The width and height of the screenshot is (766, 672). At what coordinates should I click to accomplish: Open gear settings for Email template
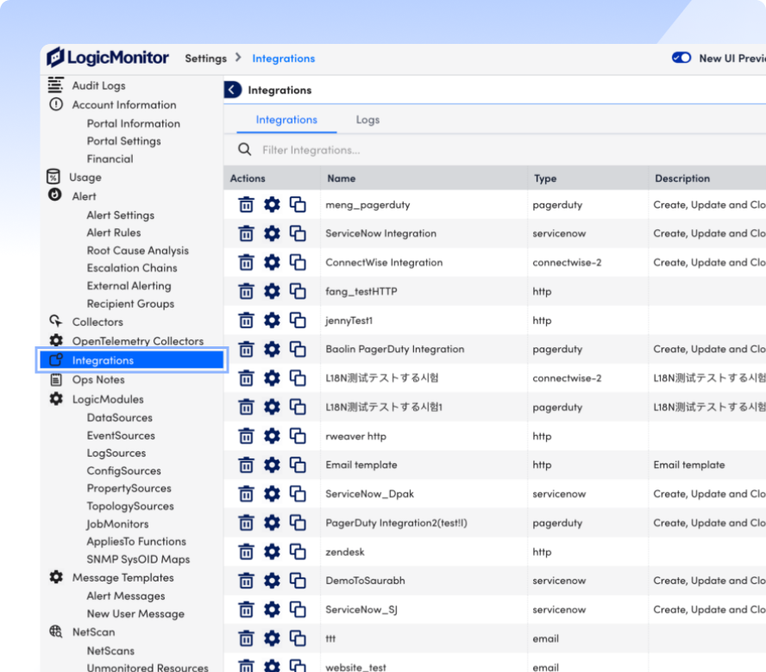(272, 464)
